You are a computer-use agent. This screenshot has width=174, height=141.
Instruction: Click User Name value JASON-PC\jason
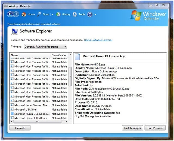click(x=101, y=106)
